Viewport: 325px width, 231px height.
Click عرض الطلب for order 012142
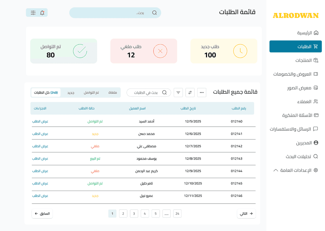pos(40,146)
